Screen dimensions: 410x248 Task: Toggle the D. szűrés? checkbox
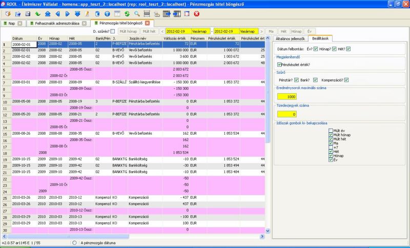[x=113, y=31]
